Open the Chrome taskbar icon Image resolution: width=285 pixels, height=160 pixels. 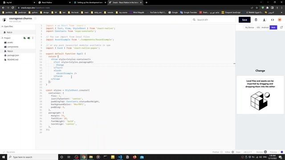[x=84, y=157]
